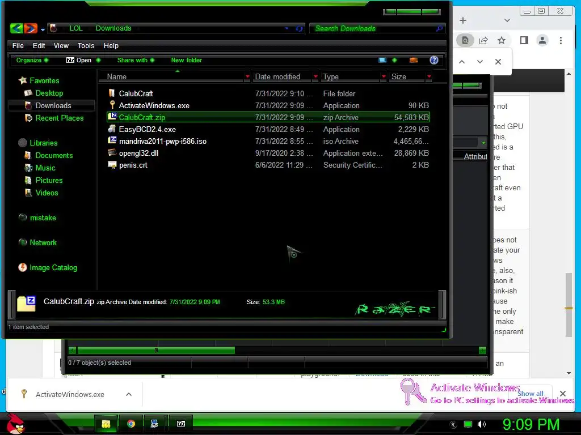Expand the Organize dropdown
Screen dimensions: 581x435
pyautogui.click(x=32, y=60)
